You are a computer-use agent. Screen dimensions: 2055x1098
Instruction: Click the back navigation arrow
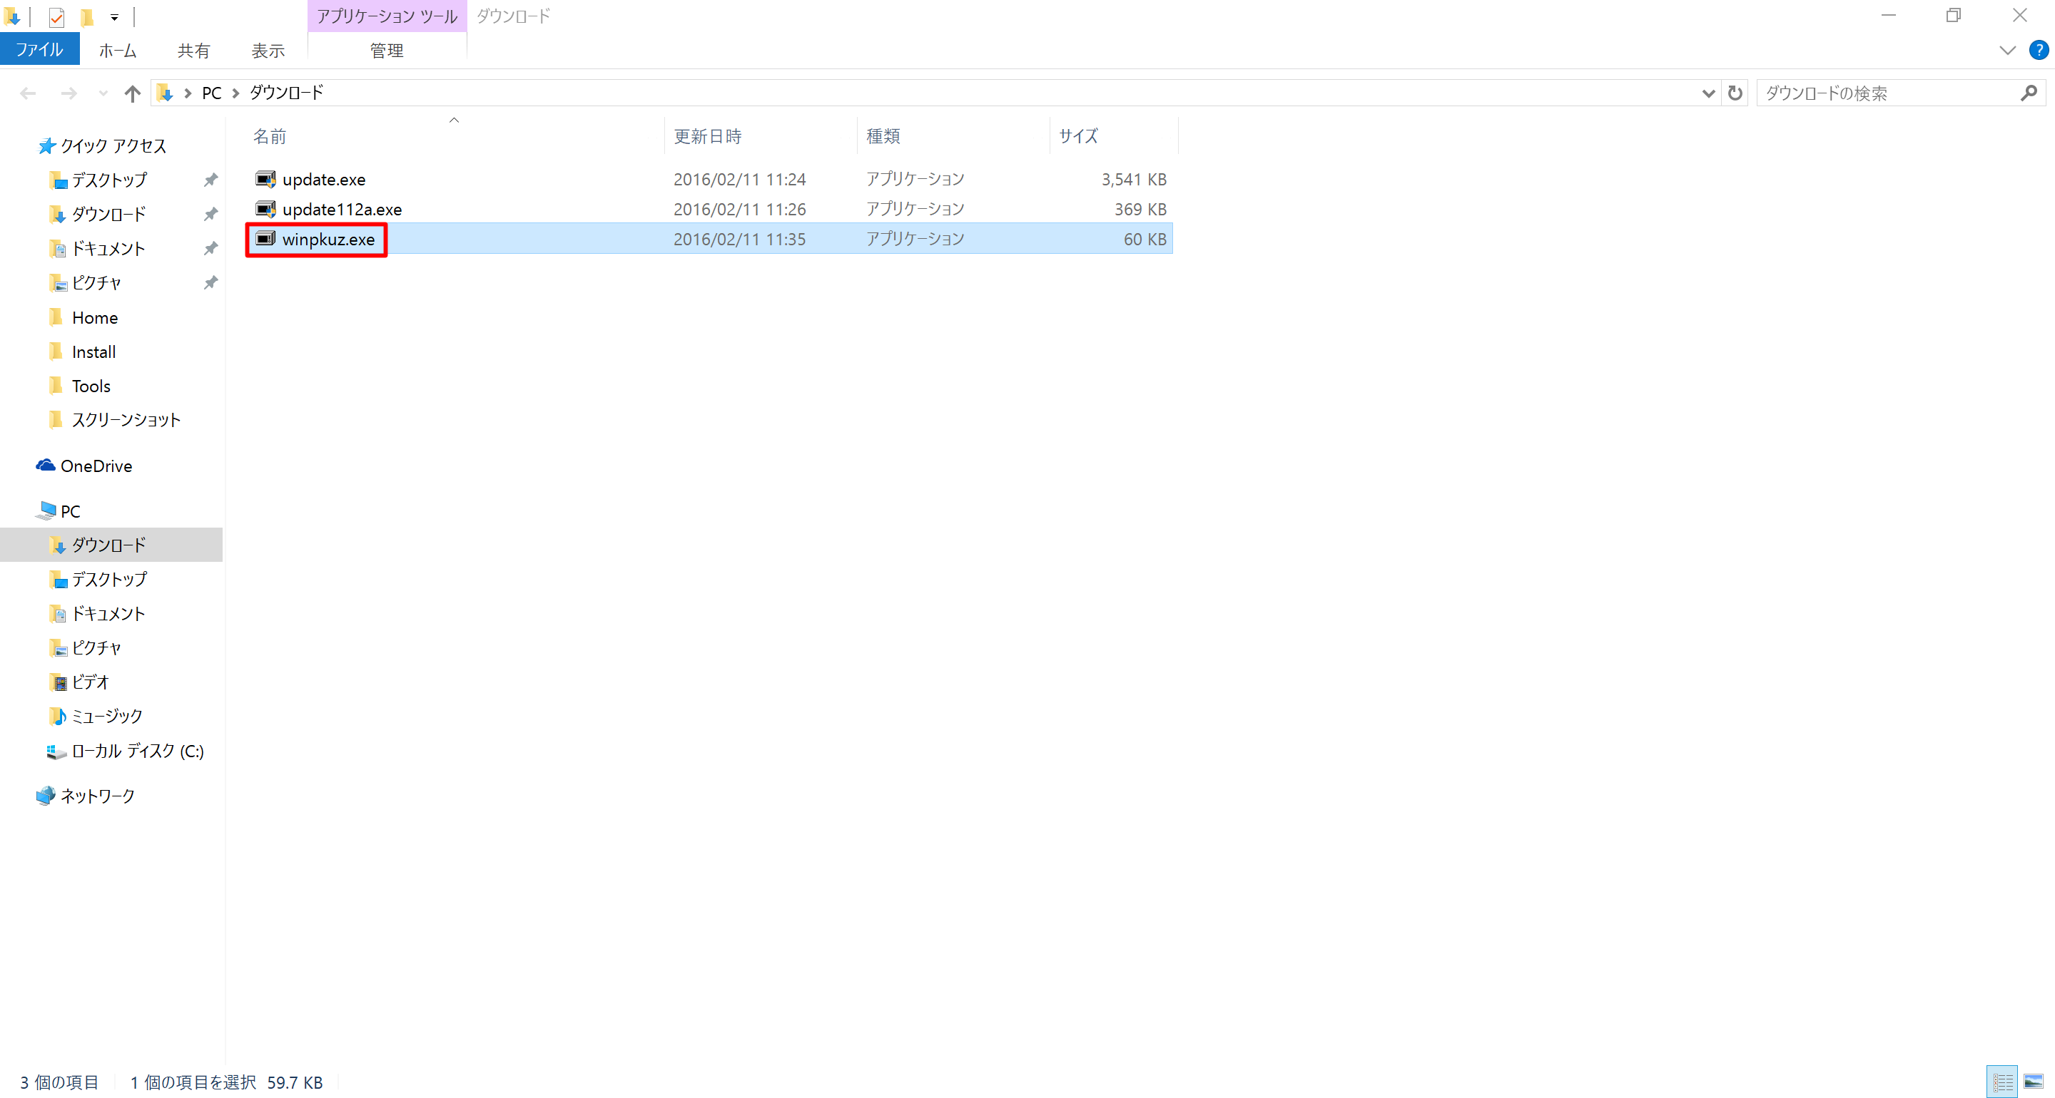(x=28, y=93)
